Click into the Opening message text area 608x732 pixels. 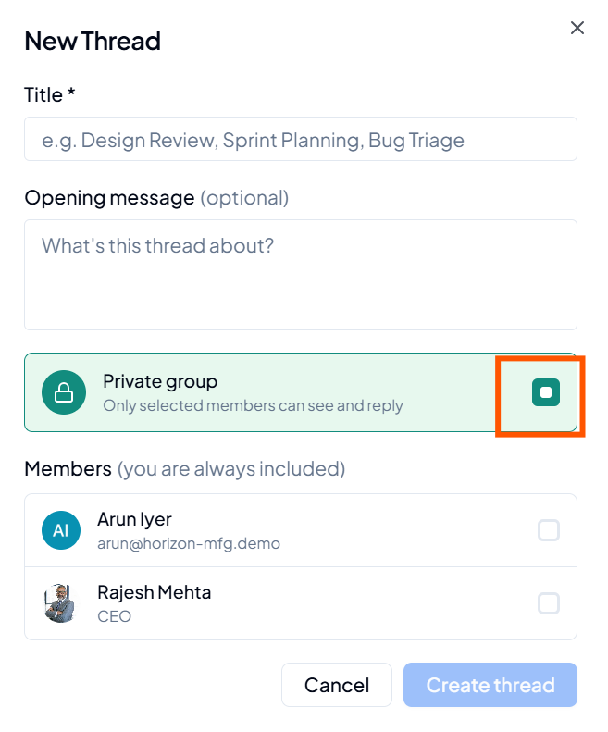pyautogui.click(x=301, y=275)
